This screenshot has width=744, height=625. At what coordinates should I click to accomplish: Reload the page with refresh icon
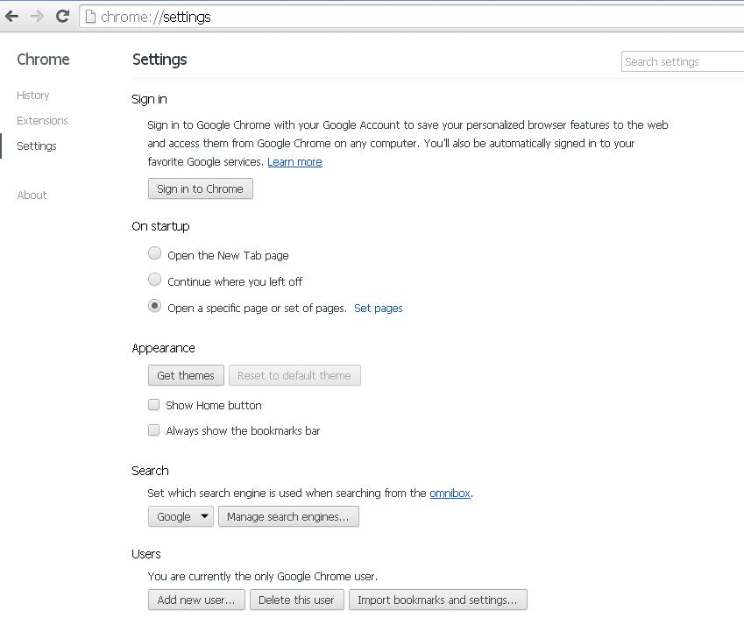[62, 17]
